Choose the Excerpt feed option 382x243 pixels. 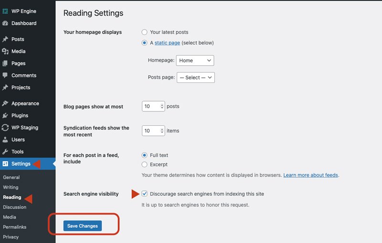145,164
